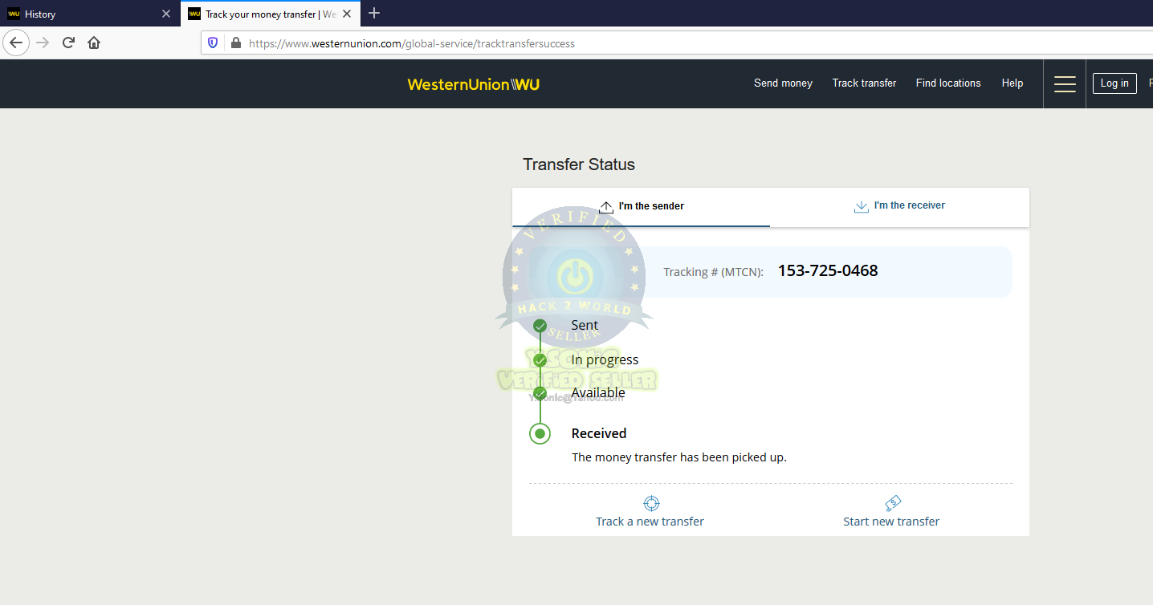The height and width of the screenshot is (605, 1153).
Task: Reload the Western Union page
Action: 68,43
